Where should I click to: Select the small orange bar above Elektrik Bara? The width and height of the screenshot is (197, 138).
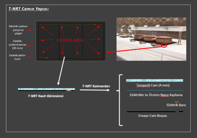[x=177, y=101]
